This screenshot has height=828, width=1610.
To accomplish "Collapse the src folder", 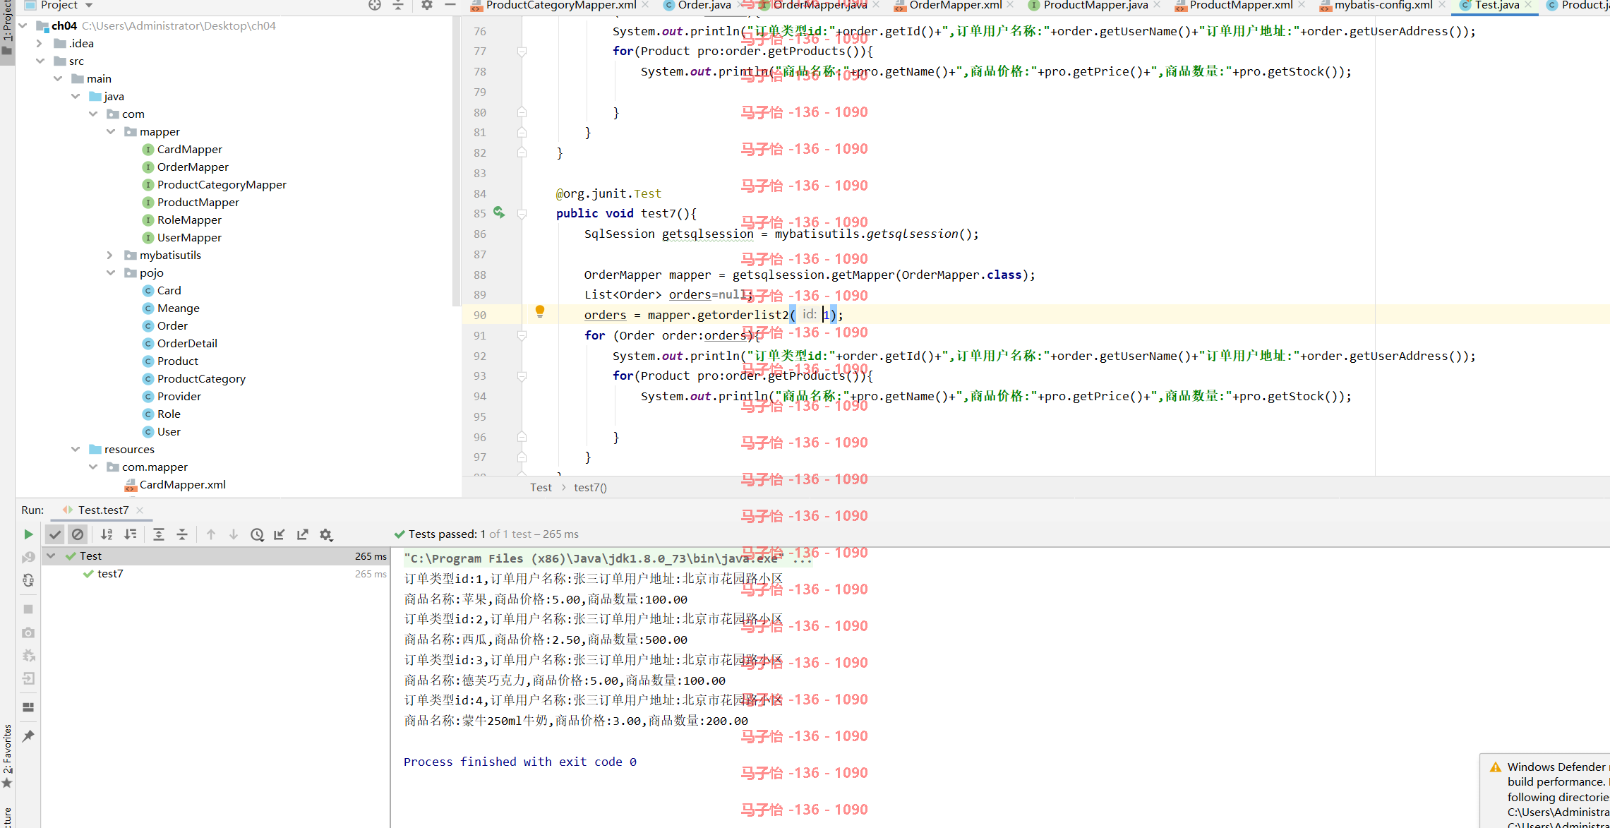I will point(40,61).
